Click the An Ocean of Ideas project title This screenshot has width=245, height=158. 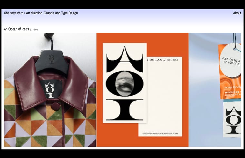click(x=16, y=29)
